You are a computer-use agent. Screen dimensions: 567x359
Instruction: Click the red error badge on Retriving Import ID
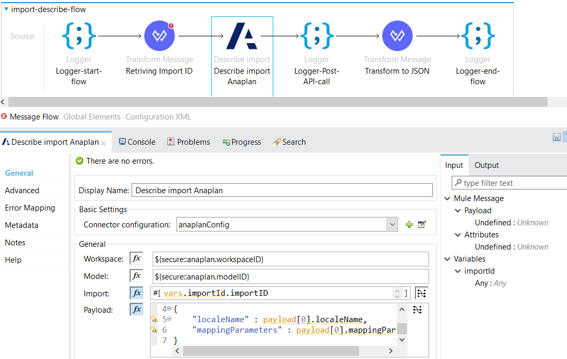[x=171, y=26]
